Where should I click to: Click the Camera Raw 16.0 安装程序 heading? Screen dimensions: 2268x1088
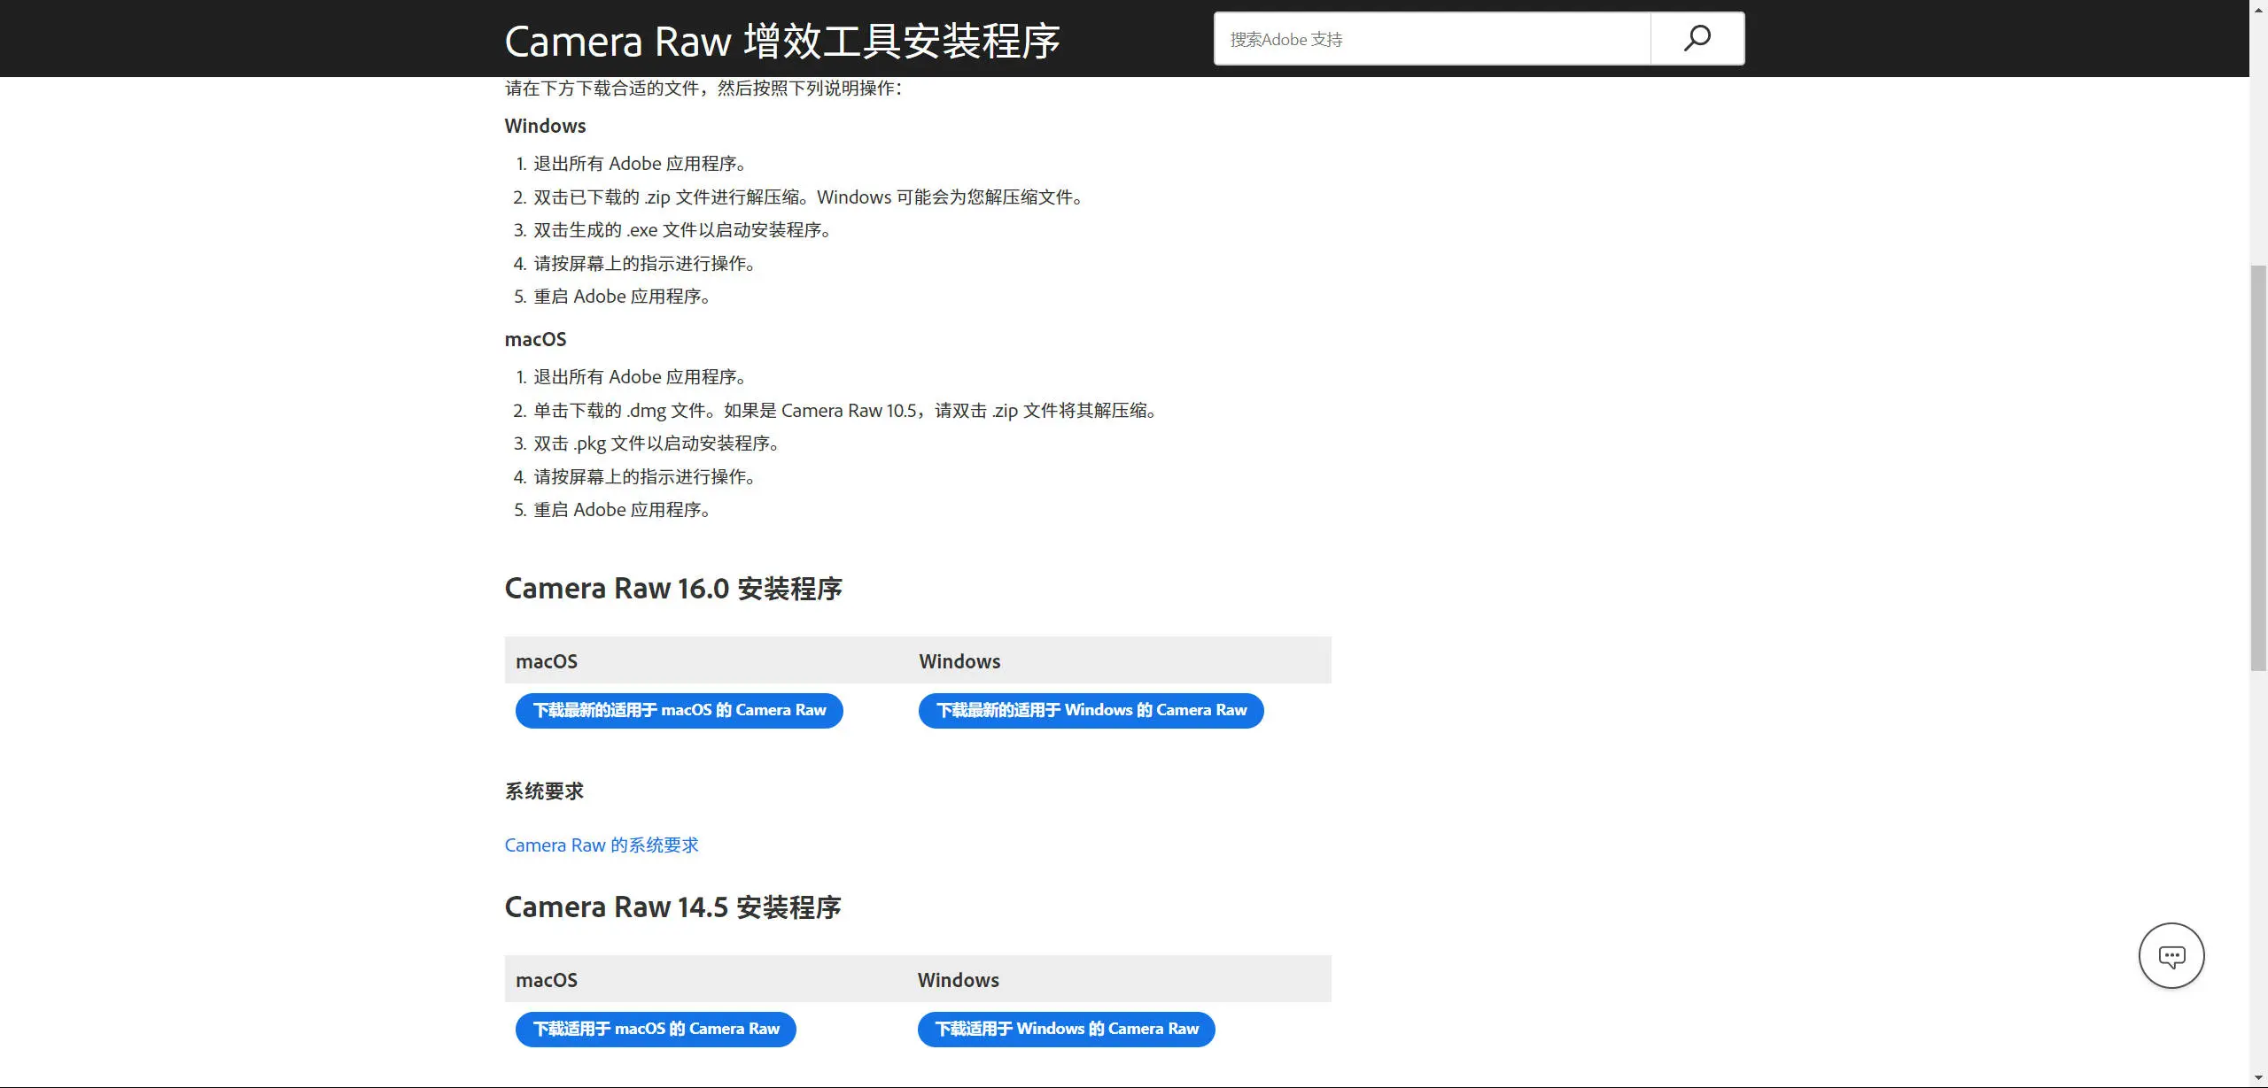point(673,588)
